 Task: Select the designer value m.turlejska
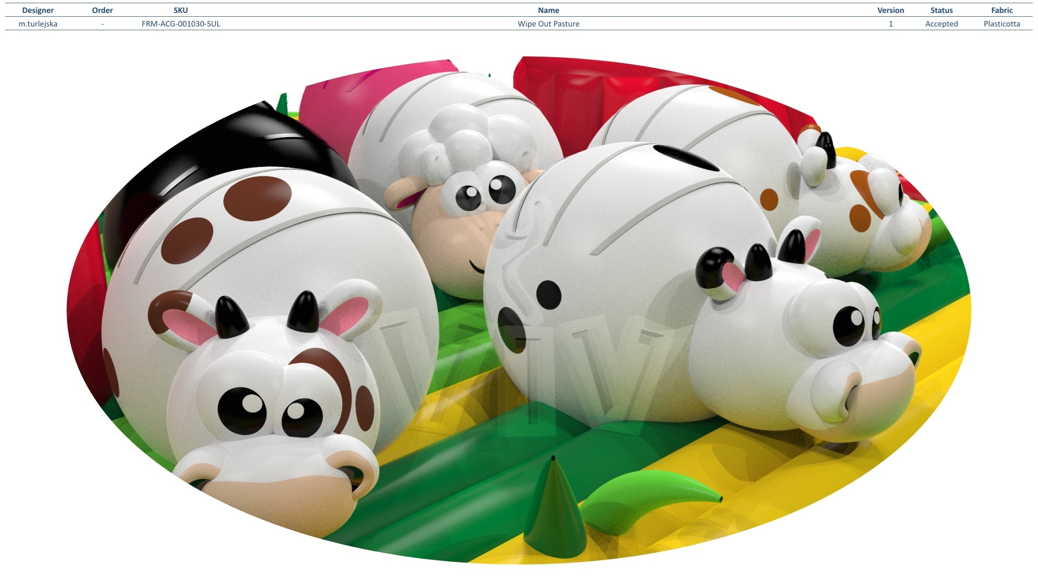[38, 24]
